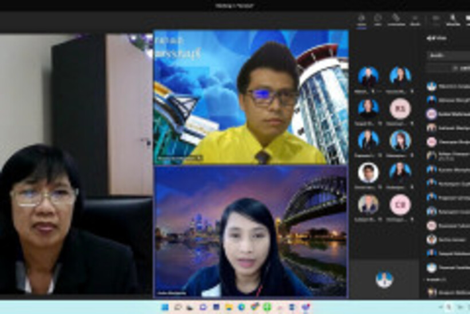The image size is (470, 314).
Task: Select the CS initials participant avatar
Action: pyautogui.click(x=399, y=204)
